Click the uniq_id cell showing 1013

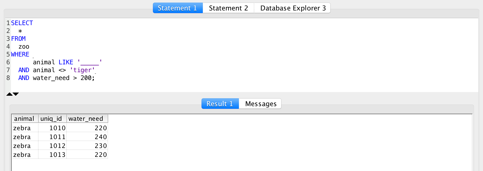[58, 154]
